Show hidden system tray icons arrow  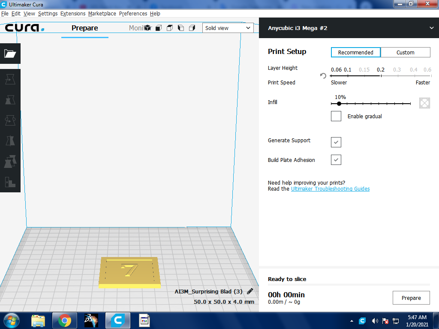point(352,321)
